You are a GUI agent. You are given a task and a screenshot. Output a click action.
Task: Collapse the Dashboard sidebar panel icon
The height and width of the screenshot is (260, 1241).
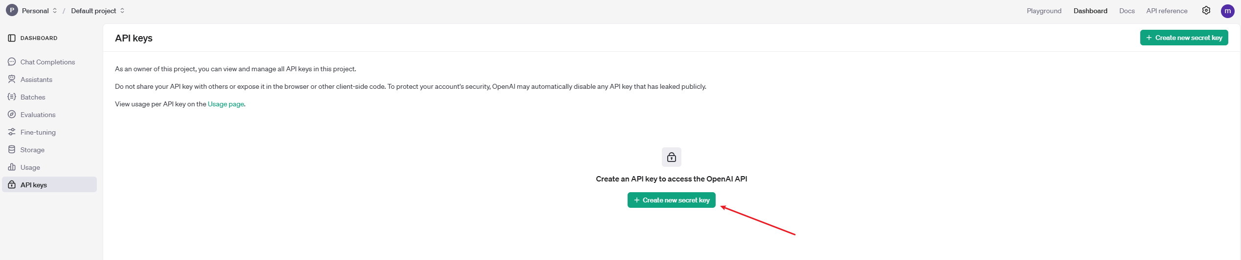[x=12, y=38]
